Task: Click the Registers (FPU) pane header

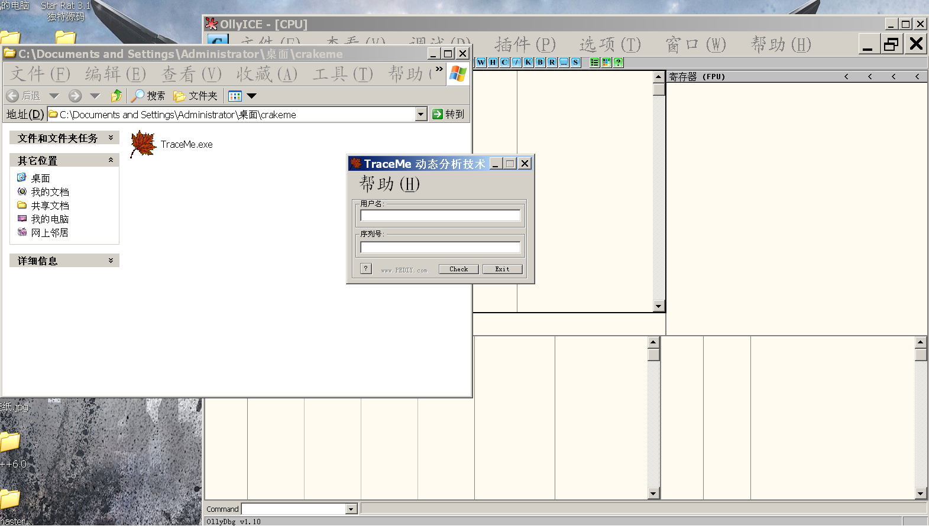Action: click(x=797, y=77)
